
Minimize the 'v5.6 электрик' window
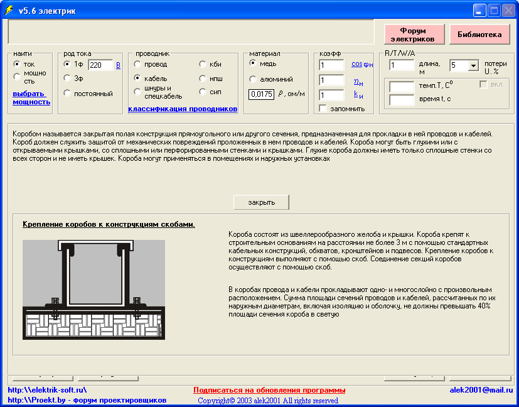[479, 11]
